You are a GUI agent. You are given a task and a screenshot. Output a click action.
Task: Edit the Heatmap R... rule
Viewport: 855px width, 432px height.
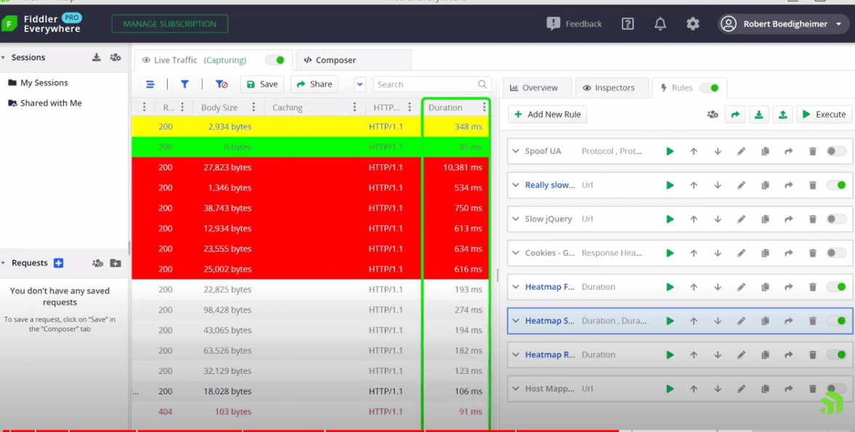point(741,354)
